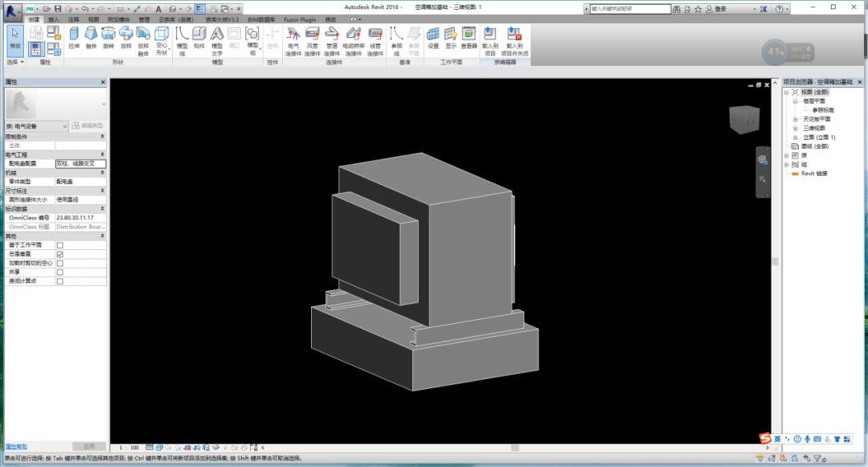Click the 构件 (Component) tool
Viewport: 868px width, 467px height.
pos(199,39)
